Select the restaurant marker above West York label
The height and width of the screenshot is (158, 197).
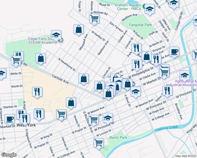click(x=25, y=119)
